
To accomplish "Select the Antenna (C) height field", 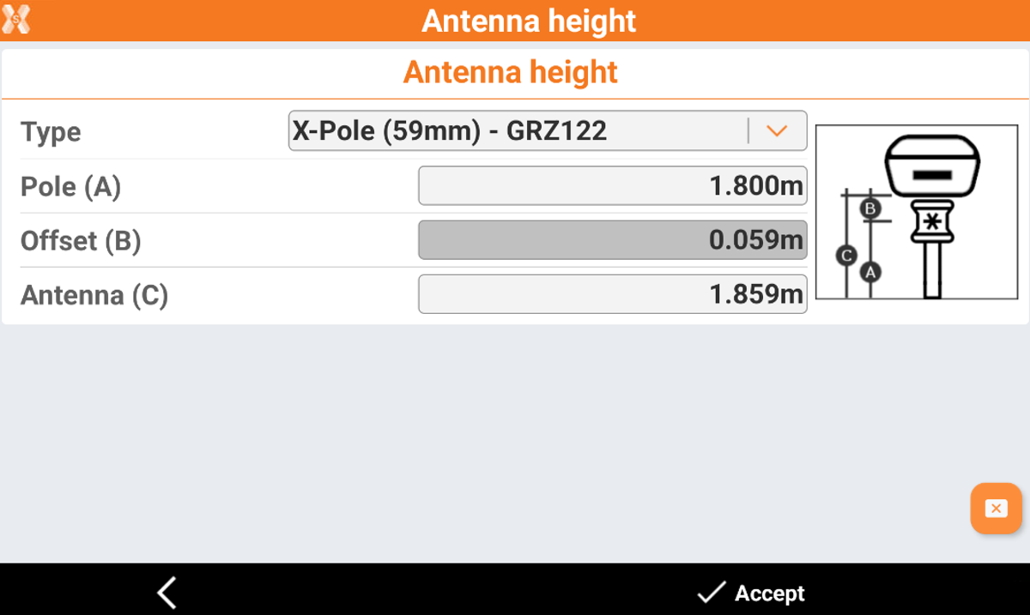I will click(612, 294).
